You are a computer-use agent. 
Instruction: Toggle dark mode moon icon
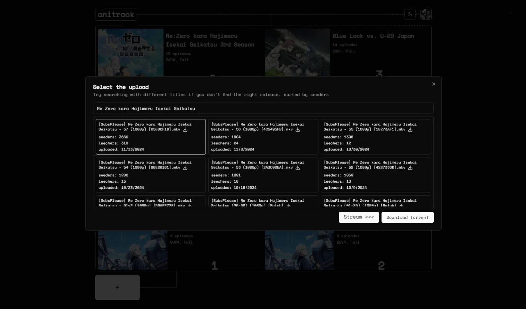(x=410, y=14)
